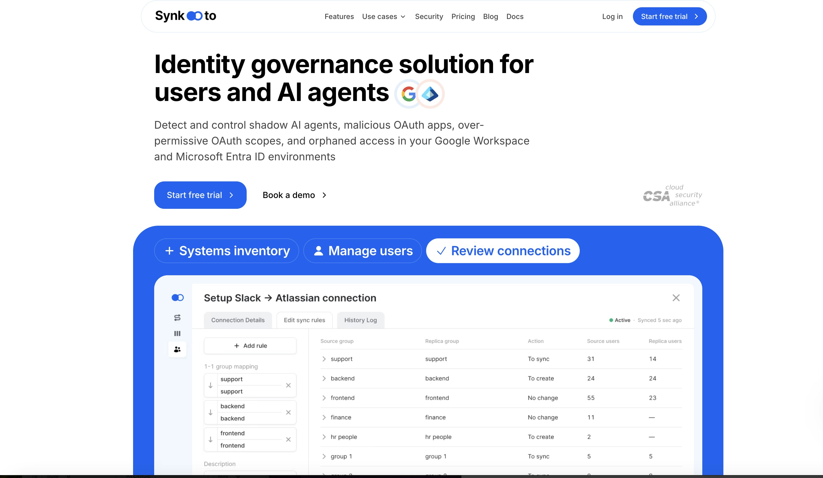Click replica users value 14 for support
Image resolution: width=823 pixels, height=478 pixels.
652,359
